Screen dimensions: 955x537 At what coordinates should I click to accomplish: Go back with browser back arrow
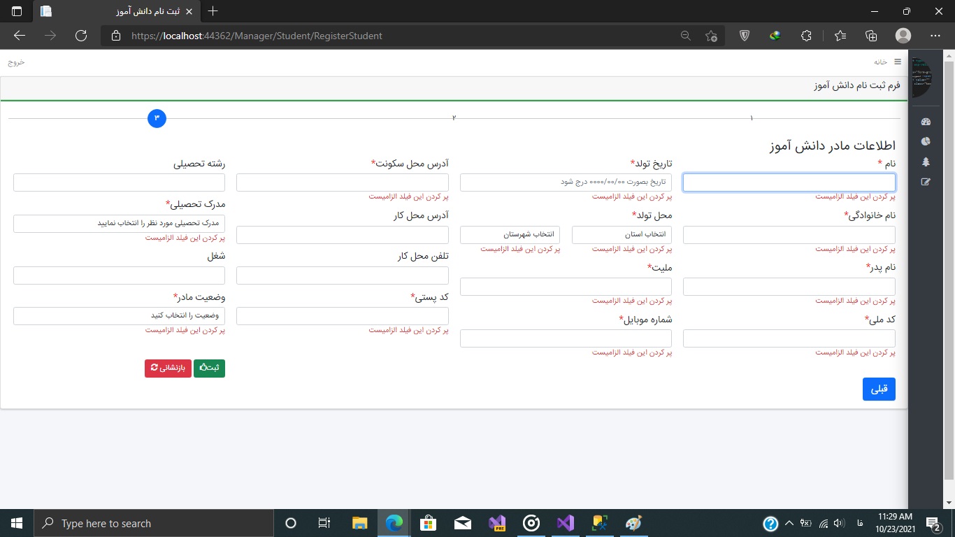(20, 36)
